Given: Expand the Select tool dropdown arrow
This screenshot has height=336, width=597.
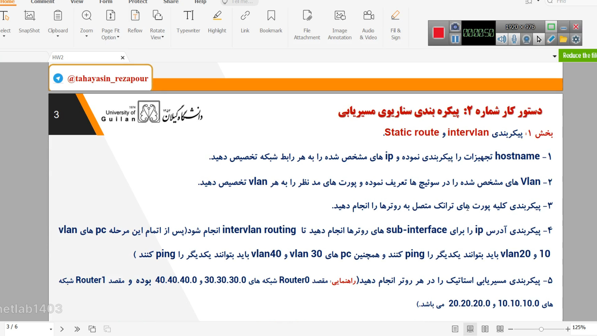Looking at the screenshot, I should coord(4,36).
